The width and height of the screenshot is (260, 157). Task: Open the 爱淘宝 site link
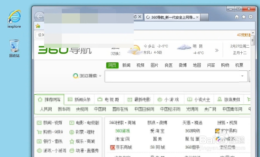pos(157,131)
